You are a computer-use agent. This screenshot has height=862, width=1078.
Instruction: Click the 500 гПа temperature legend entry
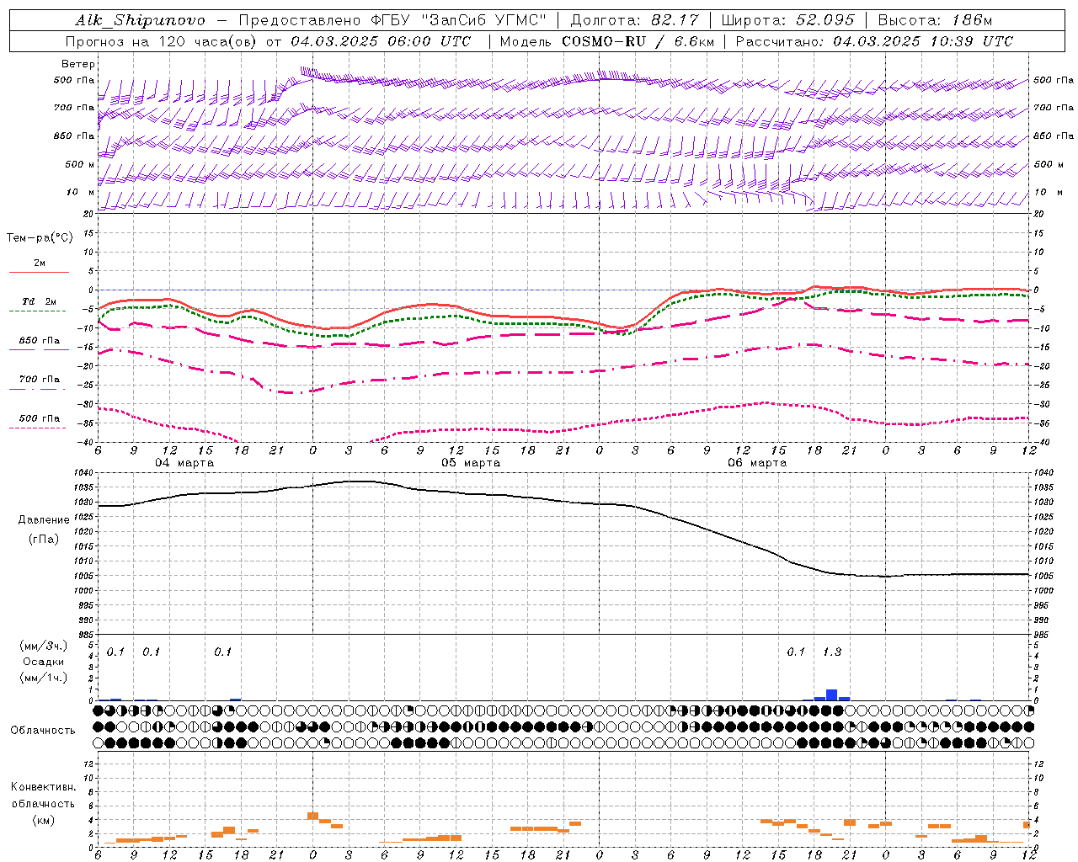(x=39, y=418)
